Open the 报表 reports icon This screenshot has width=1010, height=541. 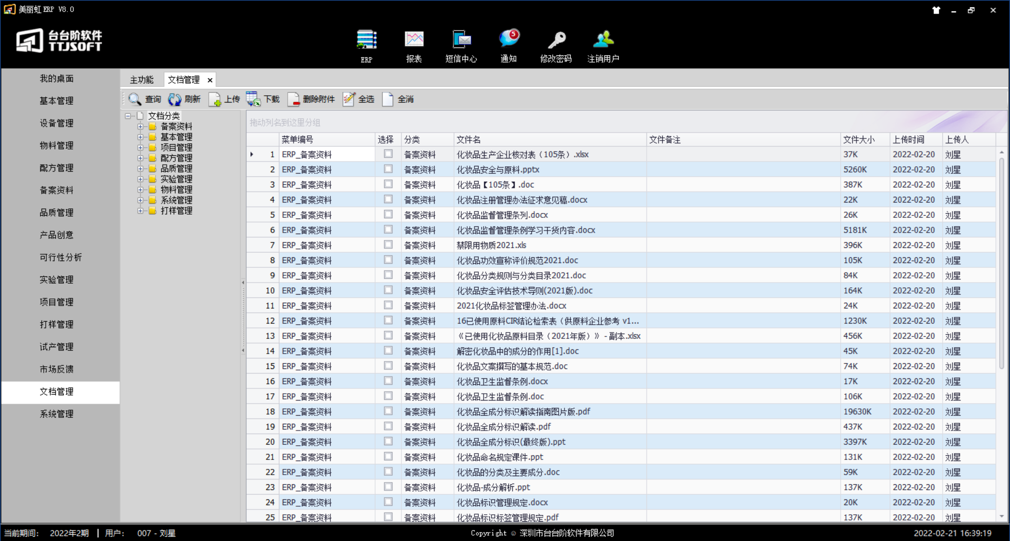point(414,41)
